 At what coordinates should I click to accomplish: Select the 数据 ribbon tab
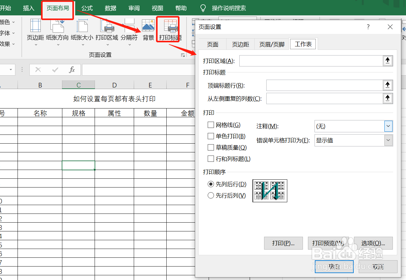(x=110, y=8)
